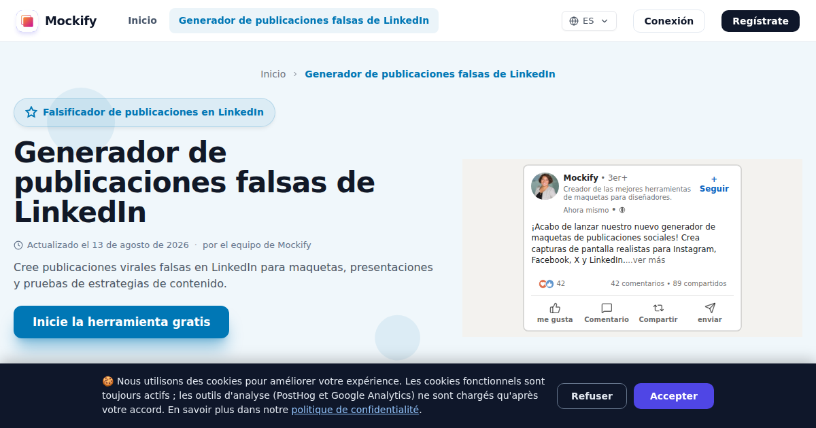Click the 'Ahora mismo' timestamp in the post

click(x=586, y=211)
